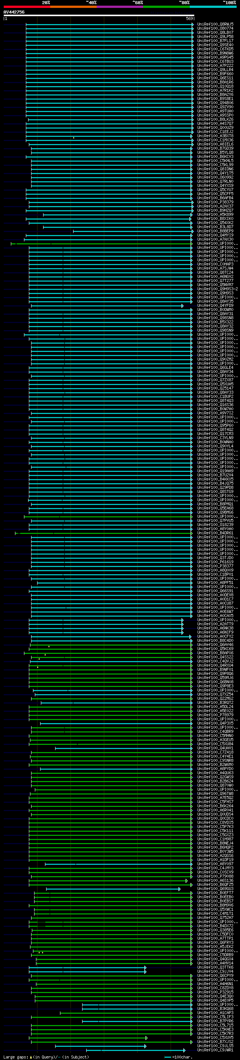This screenshot has width=240, height=1060.
Task: Select label UniRef100_Q7ZX87
Action: [x=215, y=380]
